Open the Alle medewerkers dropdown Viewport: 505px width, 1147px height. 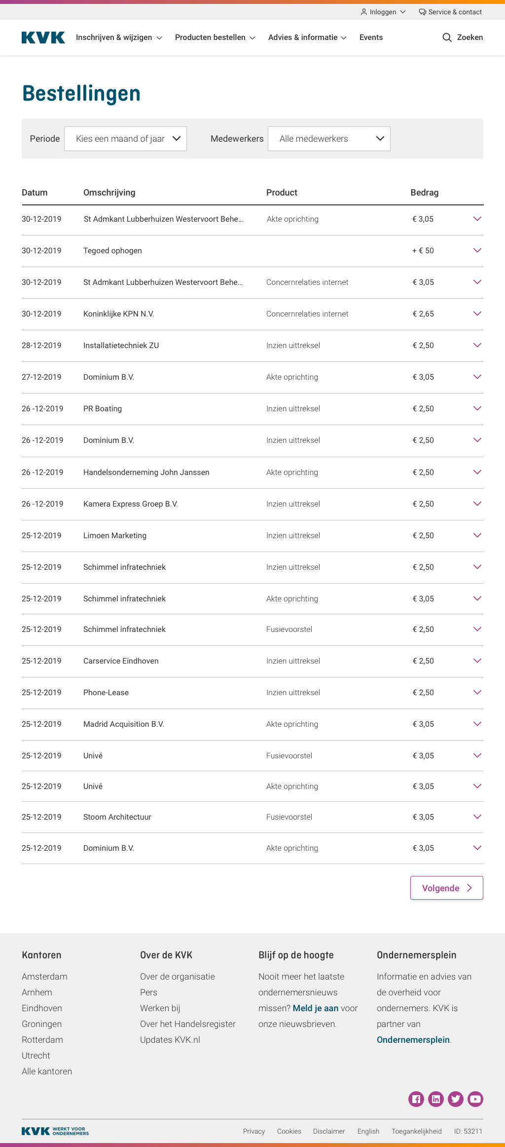[x=329, y=139]
